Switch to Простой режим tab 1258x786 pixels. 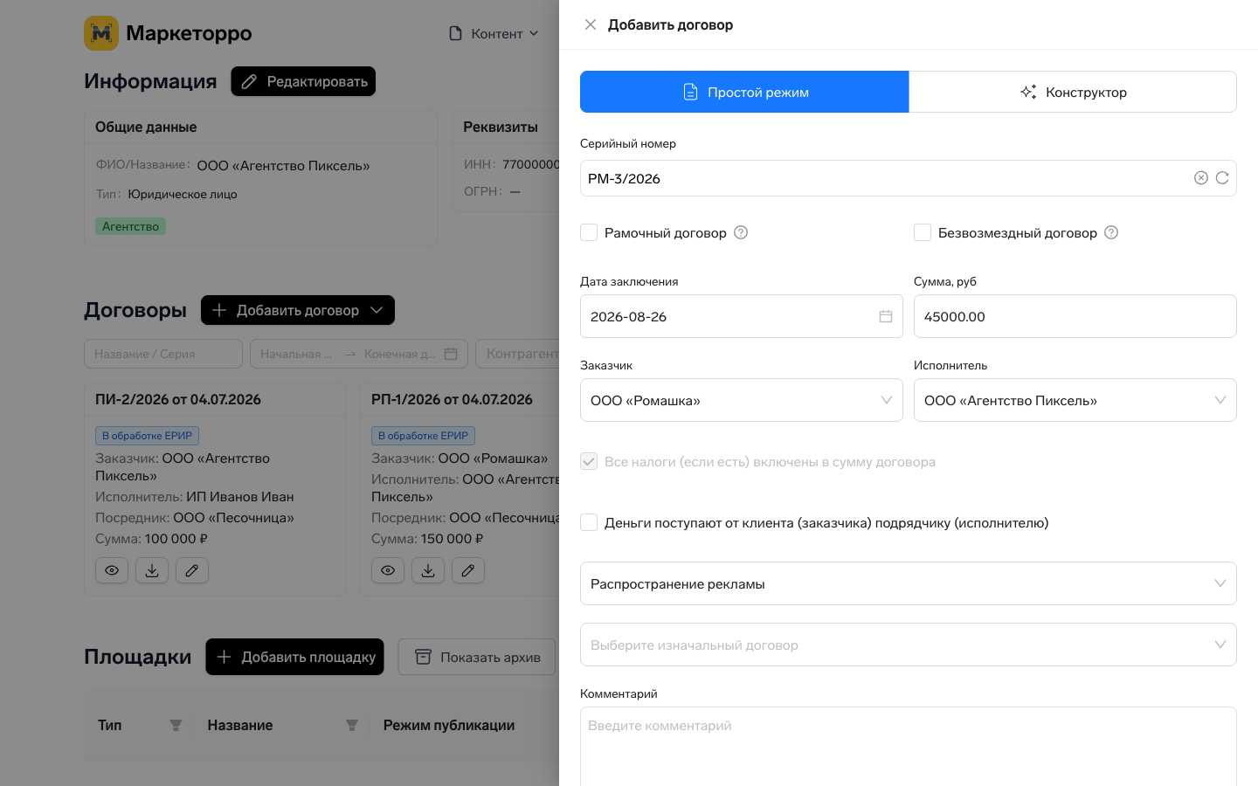click(744, 92)
